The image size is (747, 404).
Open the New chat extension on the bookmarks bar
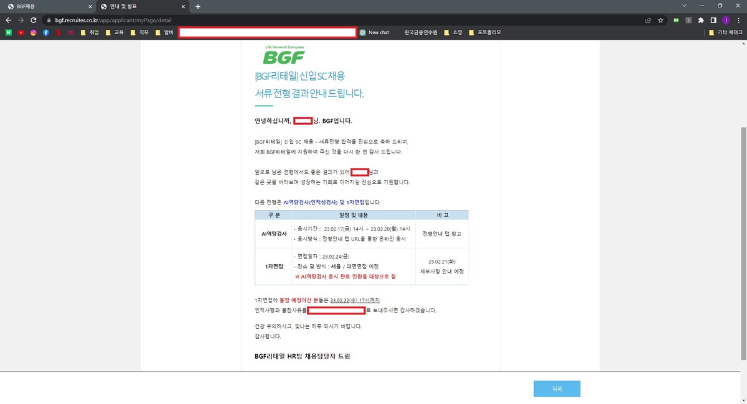click(378, 32)
